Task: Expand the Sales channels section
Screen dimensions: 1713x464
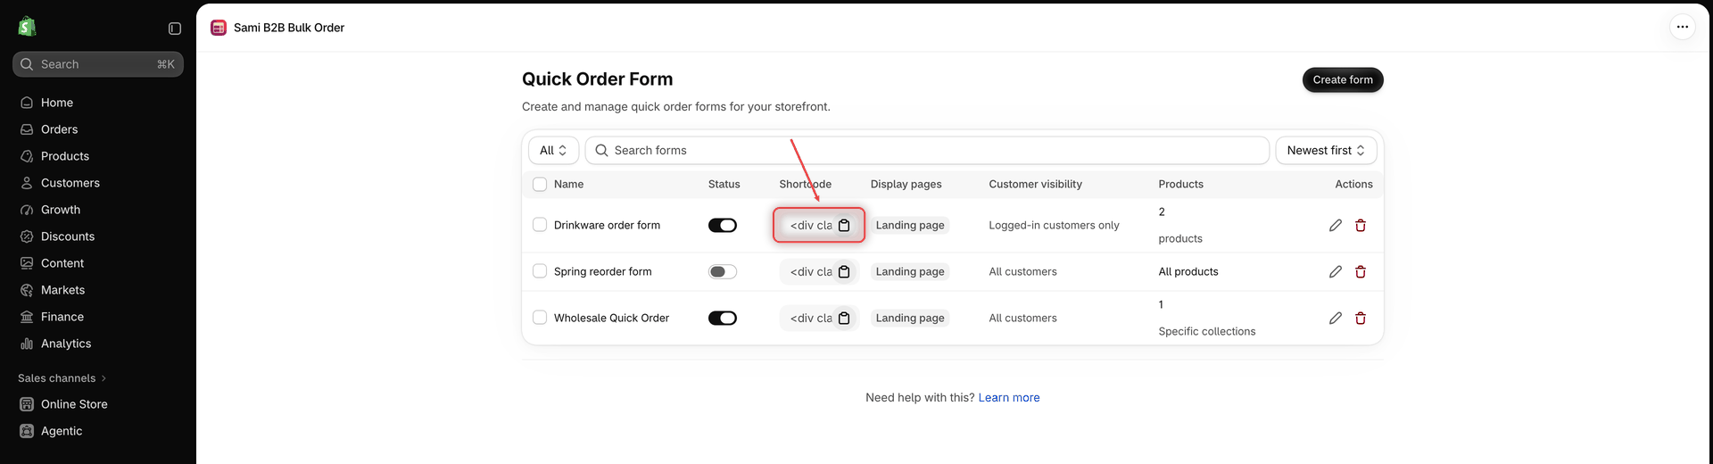Action: tap(62, 378)
